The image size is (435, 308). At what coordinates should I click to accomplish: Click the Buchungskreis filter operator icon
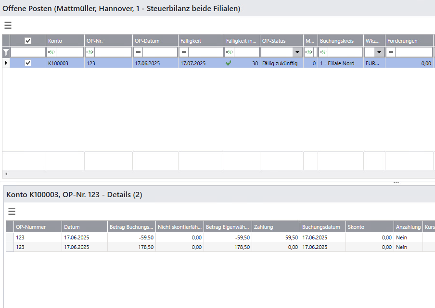[323, 52]
